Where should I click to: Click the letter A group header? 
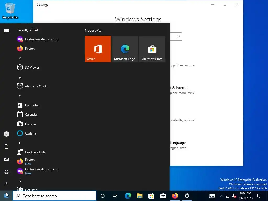point(20,77)
